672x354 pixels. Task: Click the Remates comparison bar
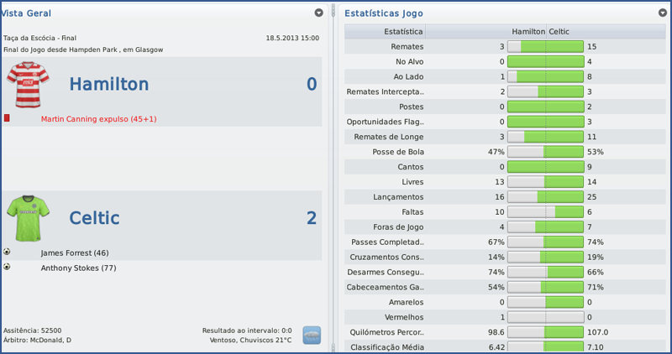click(545, 47)
